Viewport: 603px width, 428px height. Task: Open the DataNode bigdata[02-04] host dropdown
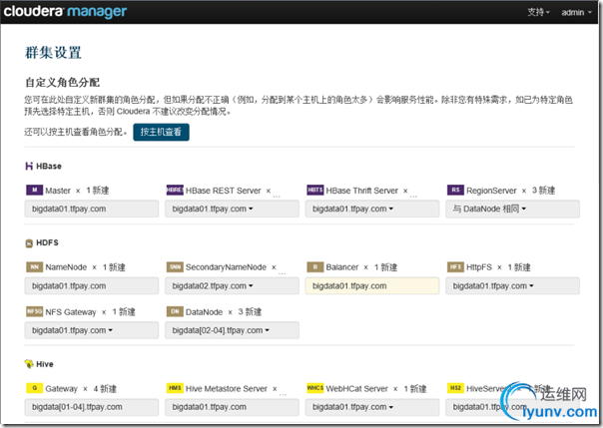(232, 330)
